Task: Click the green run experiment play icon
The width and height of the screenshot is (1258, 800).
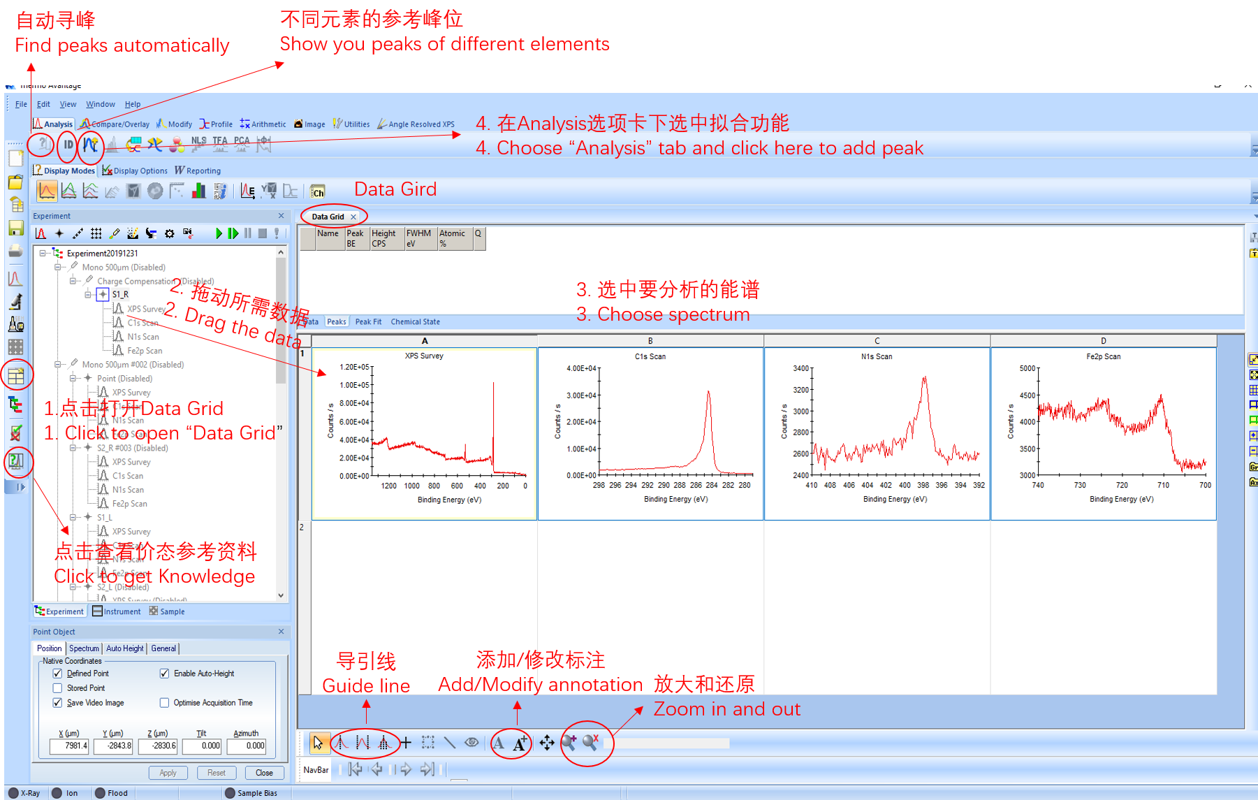Action: [219, 233]
